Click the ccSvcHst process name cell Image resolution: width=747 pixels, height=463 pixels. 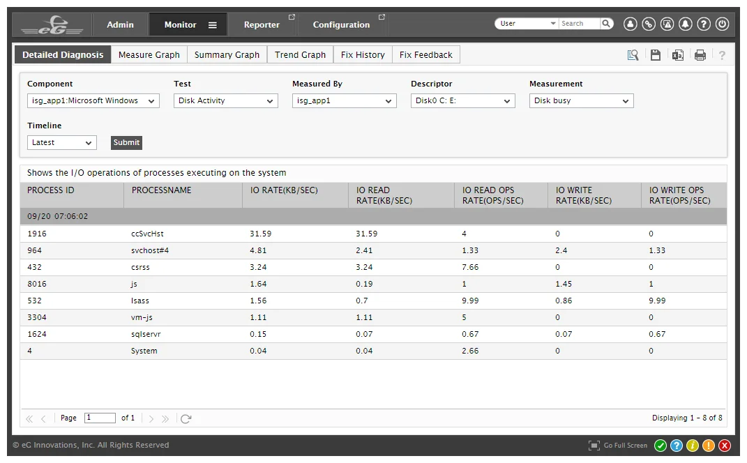coord(147,234)
